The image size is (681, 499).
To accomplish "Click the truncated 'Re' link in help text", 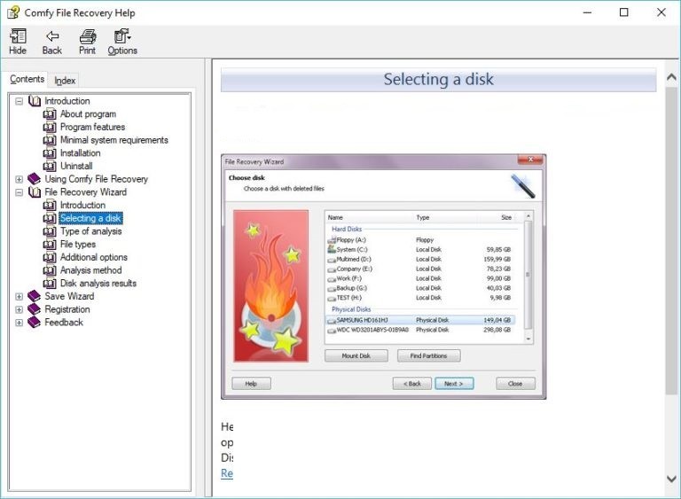I will tap(227, 473).
